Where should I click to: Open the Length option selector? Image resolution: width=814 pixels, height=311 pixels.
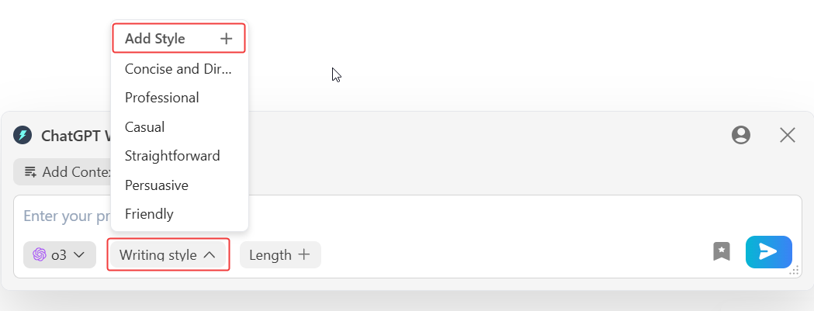coord(280,255)
